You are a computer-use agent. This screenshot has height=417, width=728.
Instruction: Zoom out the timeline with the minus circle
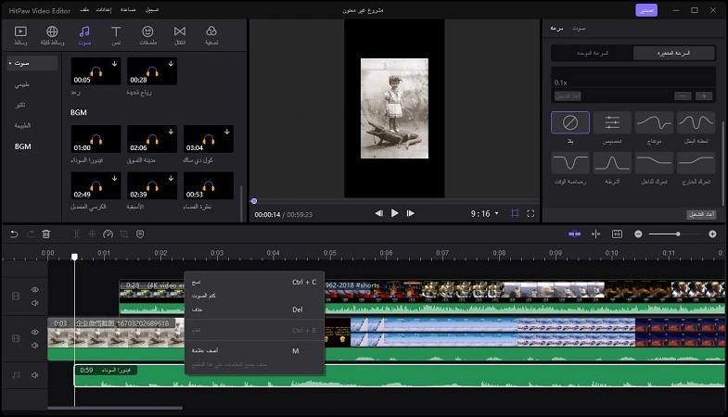pyautogui.click(x=638, y=234)
